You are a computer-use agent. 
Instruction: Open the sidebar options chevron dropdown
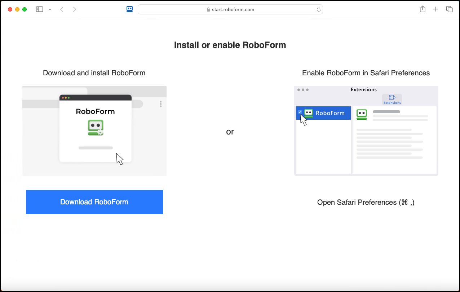50,9
